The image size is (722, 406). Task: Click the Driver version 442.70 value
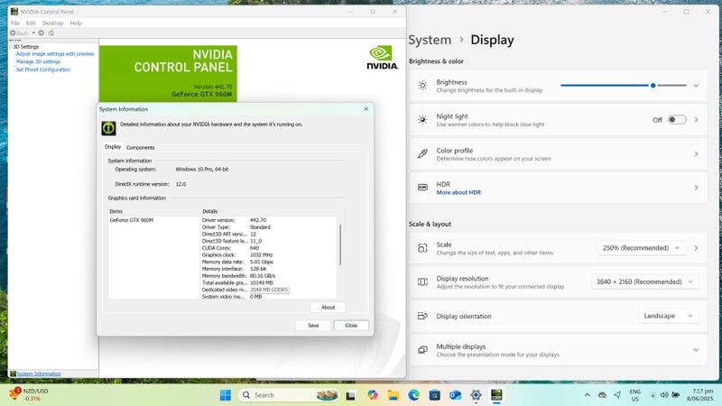click(x=258, y=220)
